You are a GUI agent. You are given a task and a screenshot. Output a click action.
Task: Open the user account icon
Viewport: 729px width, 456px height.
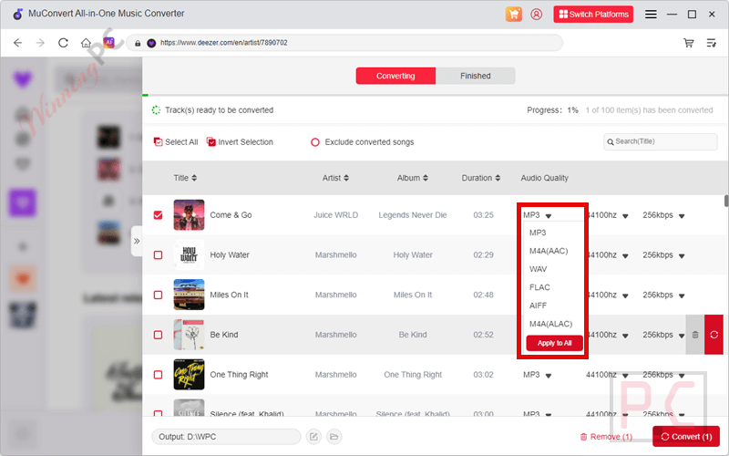click(536, 15)
